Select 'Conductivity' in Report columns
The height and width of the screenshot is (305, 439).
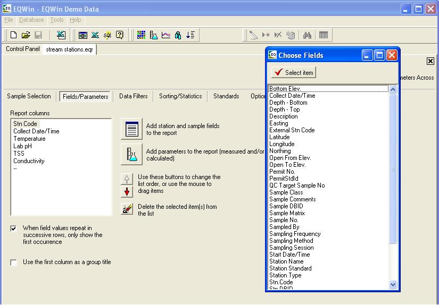[29, 161]
